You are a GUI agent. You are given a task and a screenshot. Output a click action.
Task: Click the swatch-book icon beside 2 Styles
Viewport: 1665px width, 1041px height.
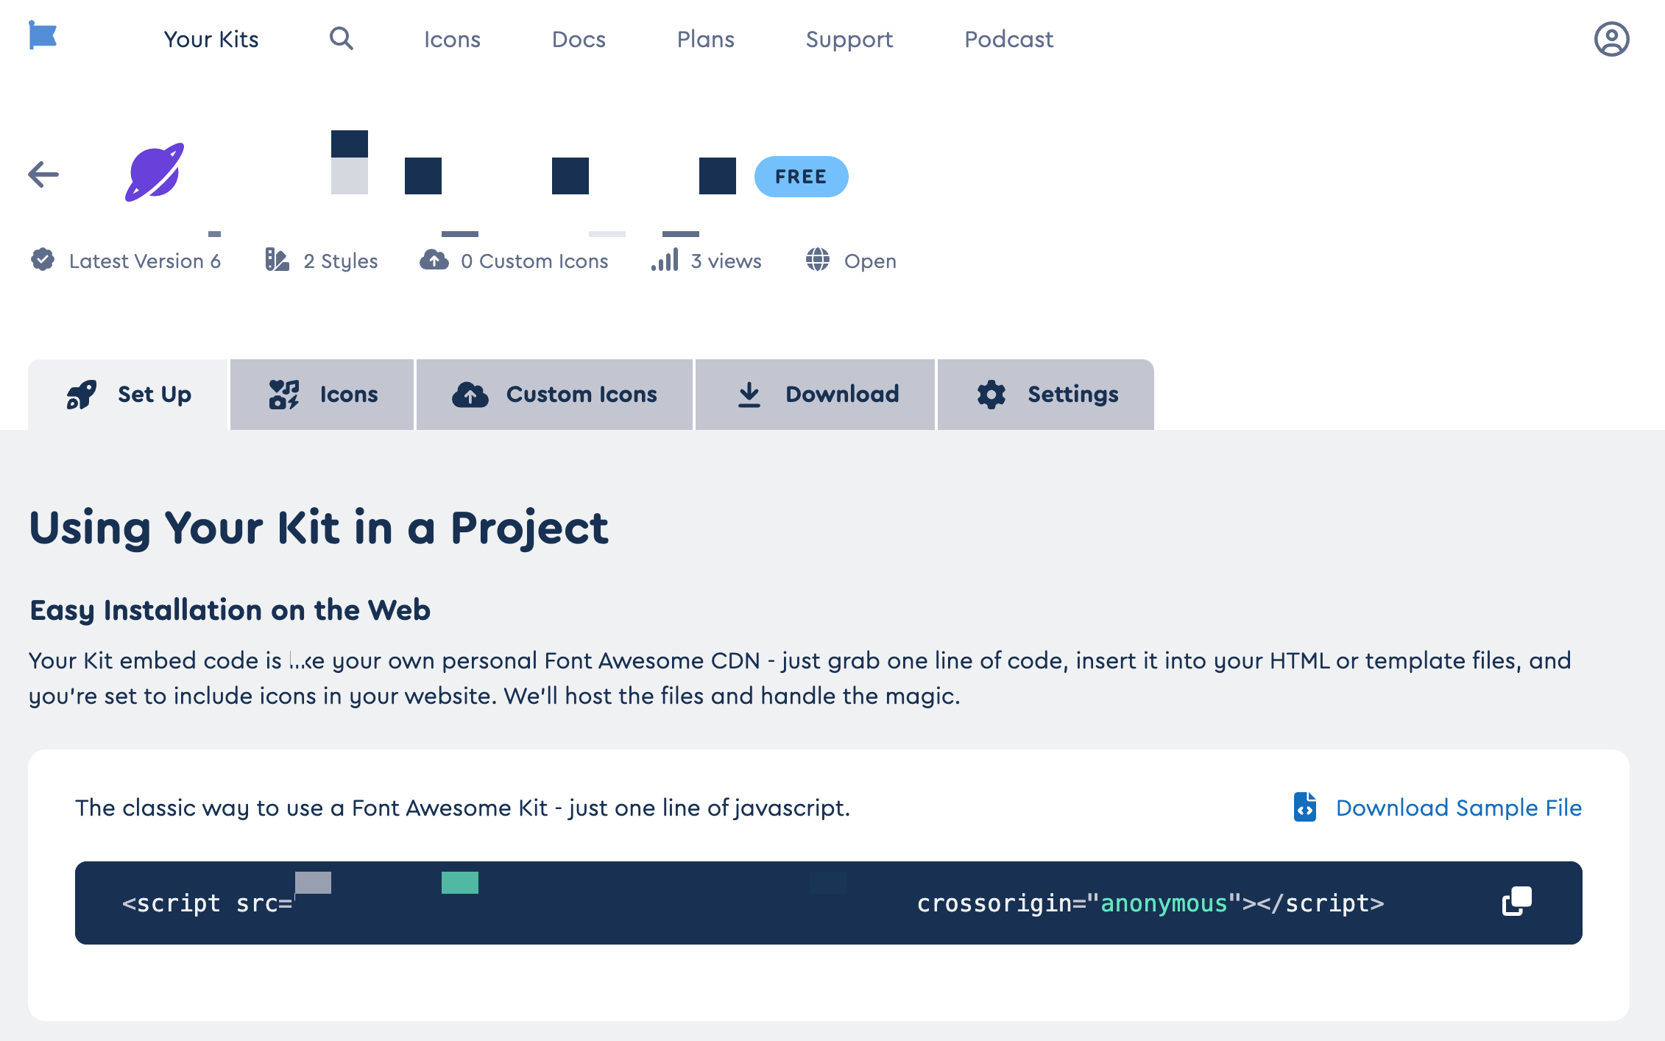pyautogui.click(x=277, y=259)
